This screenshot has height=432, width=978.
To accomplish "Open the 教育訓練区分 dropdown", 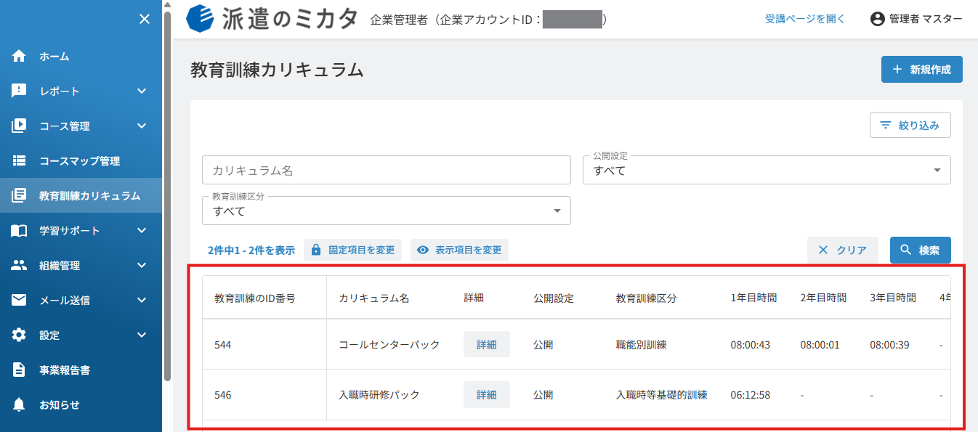I will [387, 211].
